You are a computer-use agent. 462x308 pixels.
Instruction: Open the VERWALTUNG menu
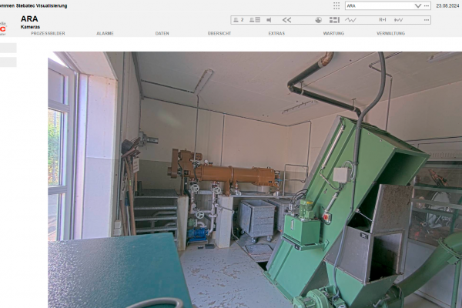pos(390,33)
